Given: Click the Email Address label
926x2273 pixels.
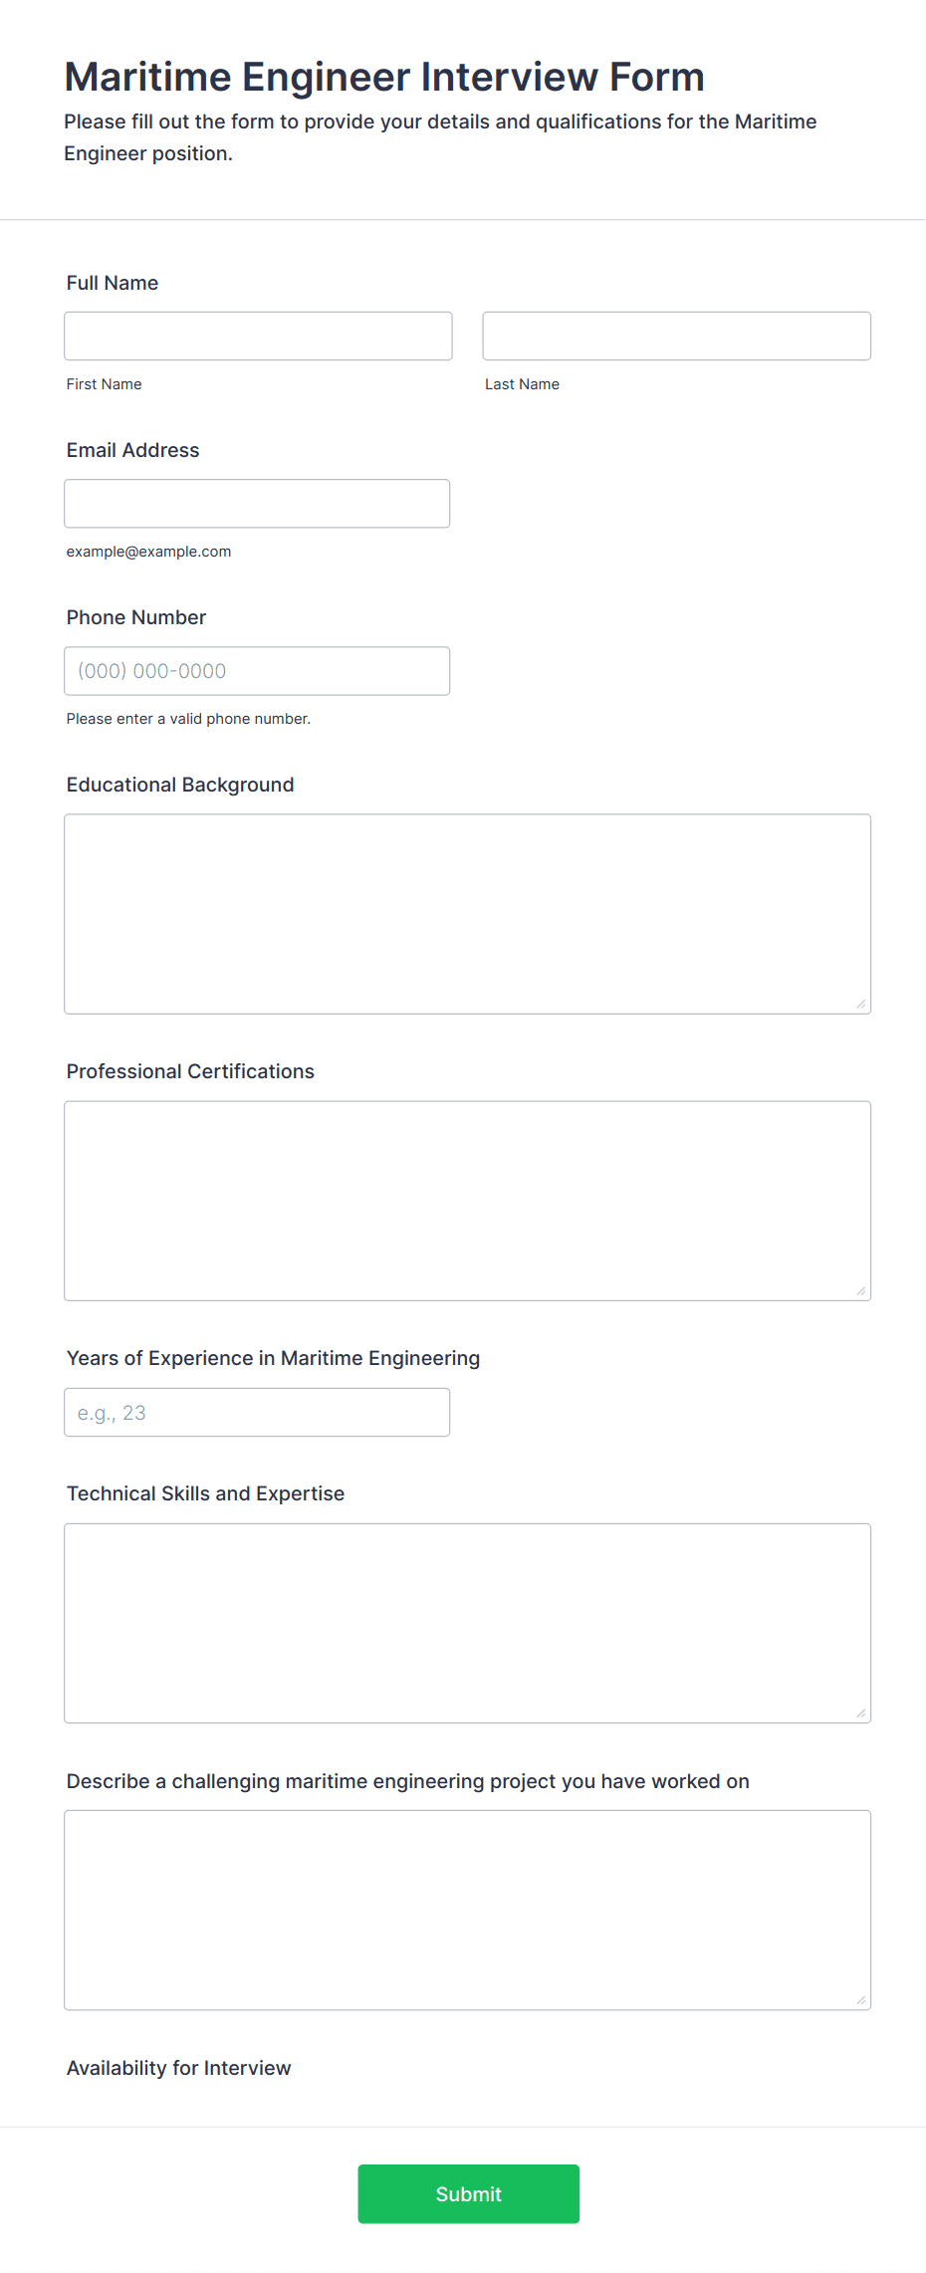Looking at the screenshot, I should point(132,450).
